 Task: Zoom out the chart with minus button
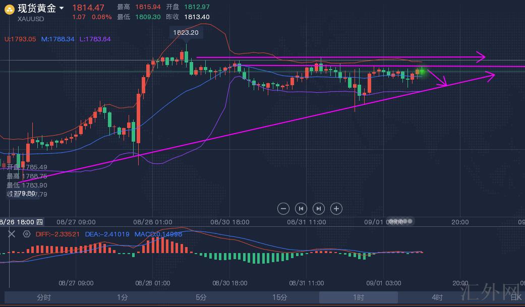[x=283, y=208]
